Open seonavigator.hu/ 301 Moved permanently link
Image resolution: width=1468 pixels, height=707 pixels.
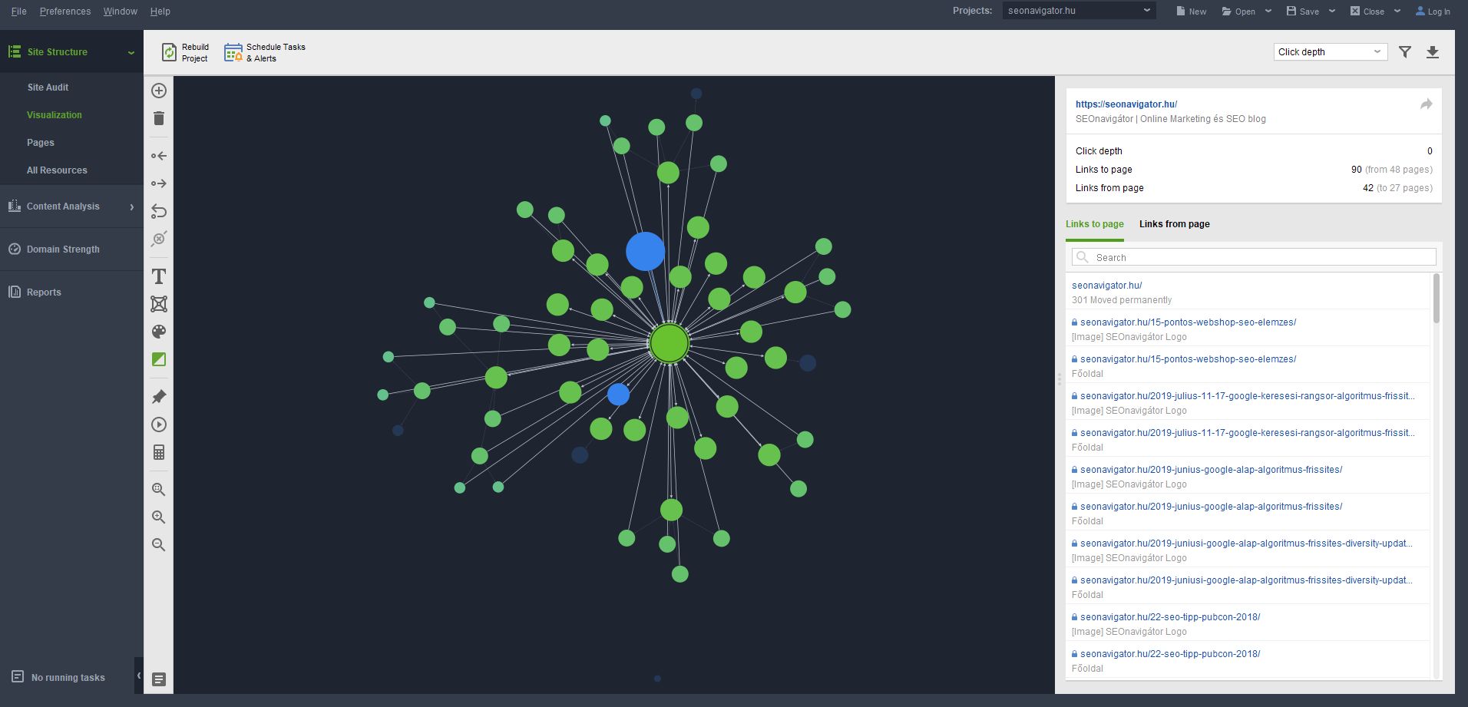pyautogui.click(x=1107, y=285)
